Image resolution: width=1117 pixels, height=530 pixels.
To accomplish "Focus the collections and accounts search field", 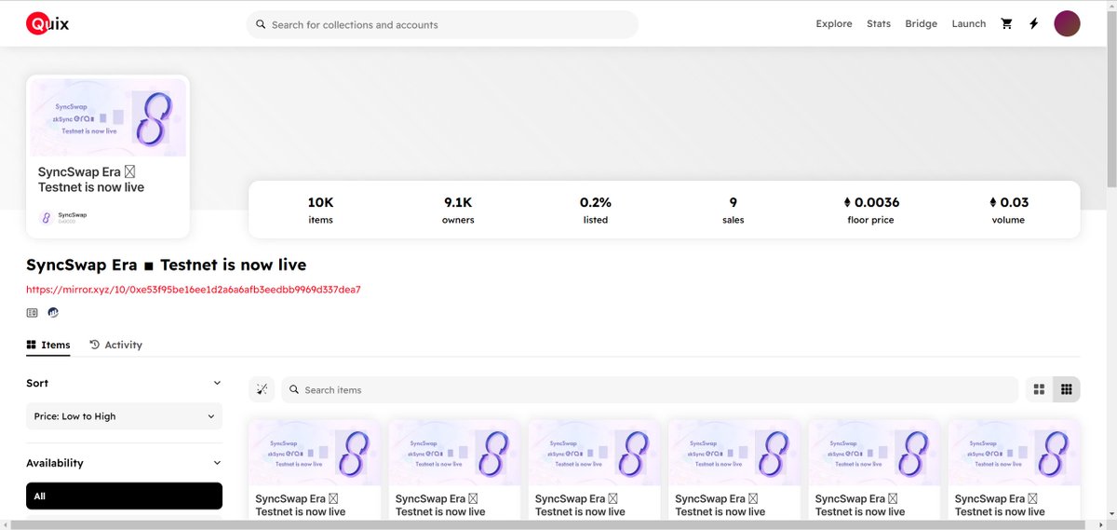I will tap(442, 25).
